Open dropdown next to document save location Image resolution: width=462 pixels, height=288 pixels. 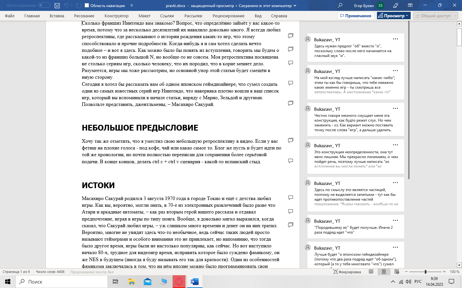[295, 5]
